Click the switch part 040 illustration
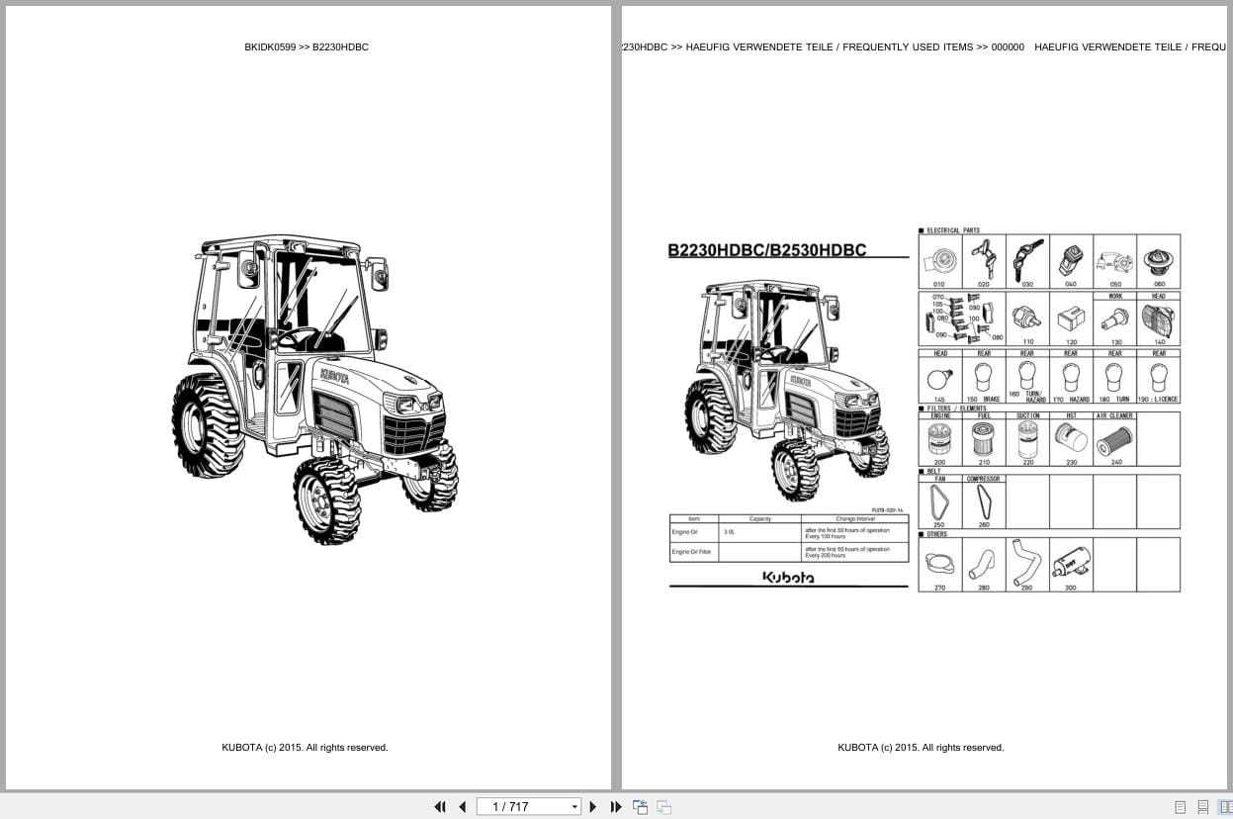1233x819 pixels. pyautogui.click(x=1071, y=261)
